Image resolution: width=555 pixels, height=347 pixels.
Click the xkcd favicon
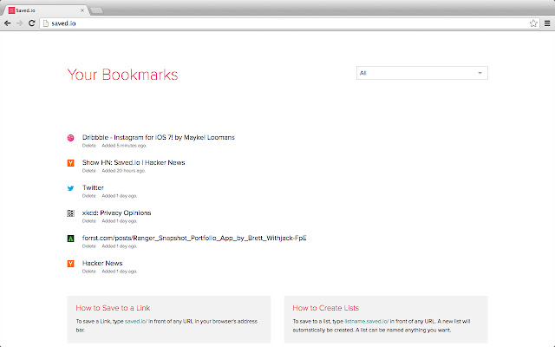point(71,213)
